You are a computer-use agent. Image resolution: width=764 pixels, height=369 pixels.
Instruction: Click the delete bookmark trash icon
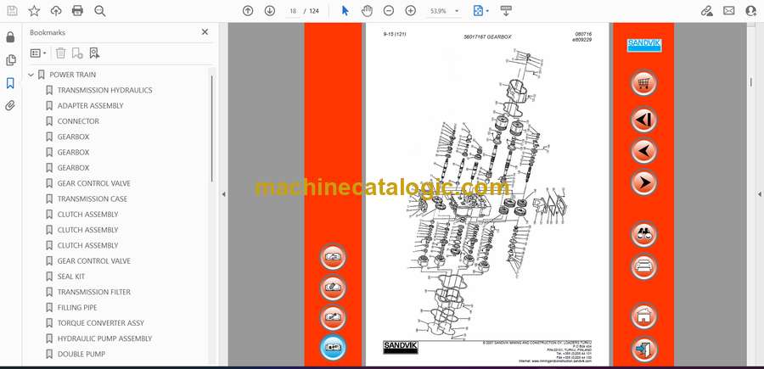[60, 53]
